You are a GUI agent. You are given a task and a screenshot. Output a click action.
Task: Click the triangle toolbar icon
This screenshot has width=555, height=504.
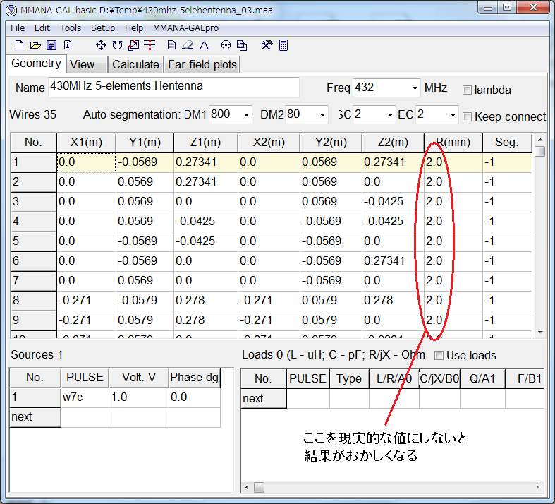(x=204, y=45)
